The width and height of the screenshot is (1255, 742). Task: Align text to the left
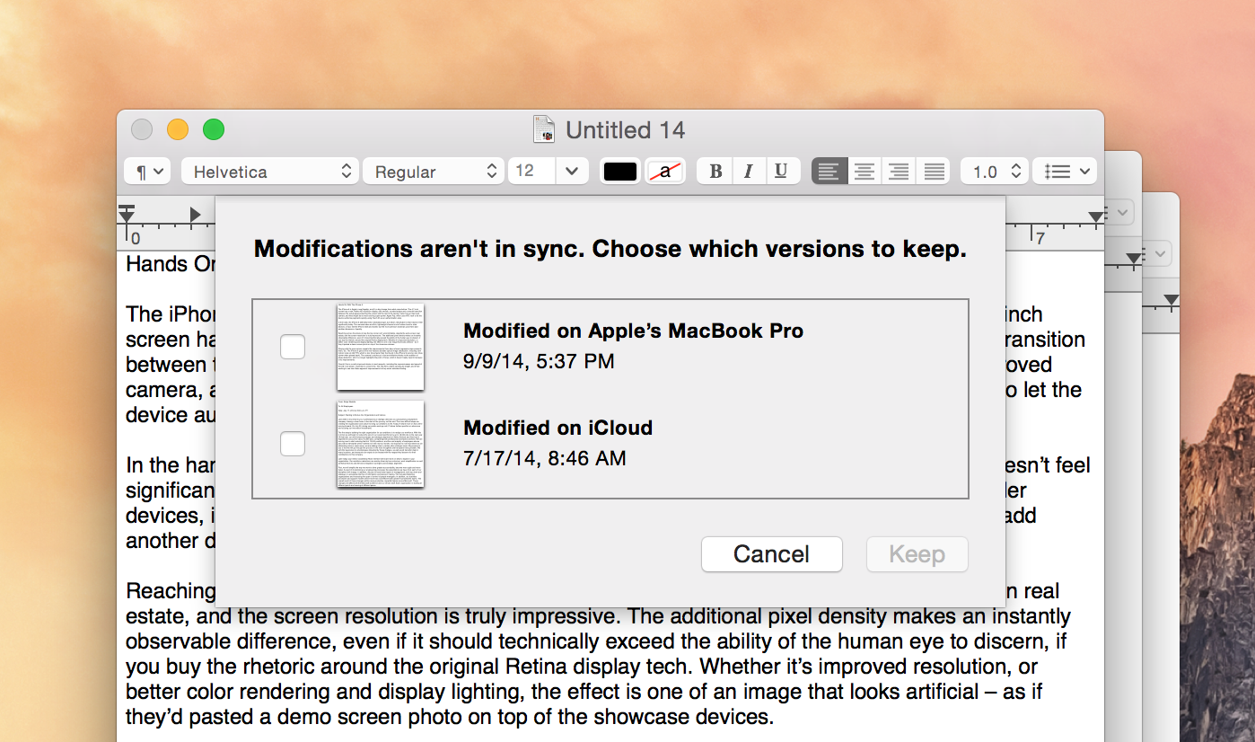pos(829,171)
